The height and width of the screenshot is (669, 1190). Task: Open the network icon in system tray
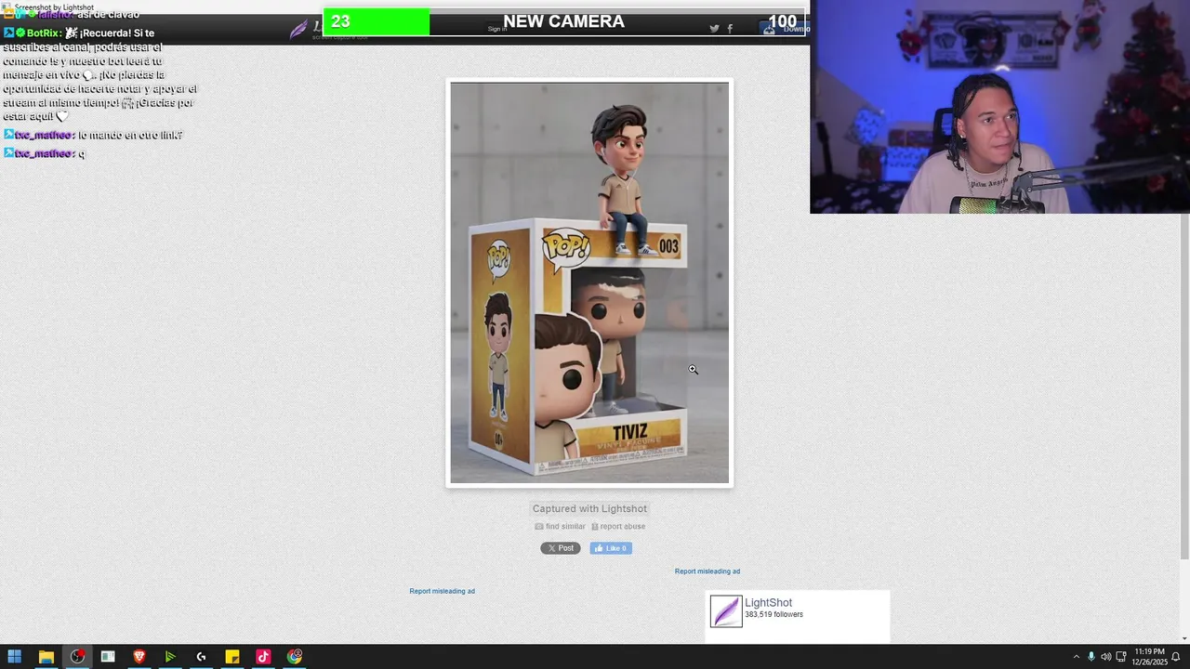[1121, 657]
